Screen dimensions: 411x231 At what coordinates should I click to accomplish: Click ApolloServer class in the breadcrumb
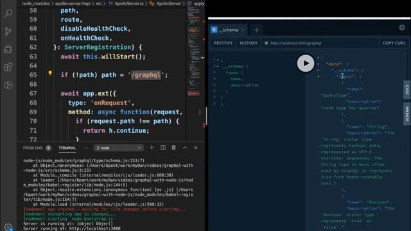pyautogui.click(x=168, y=3)
